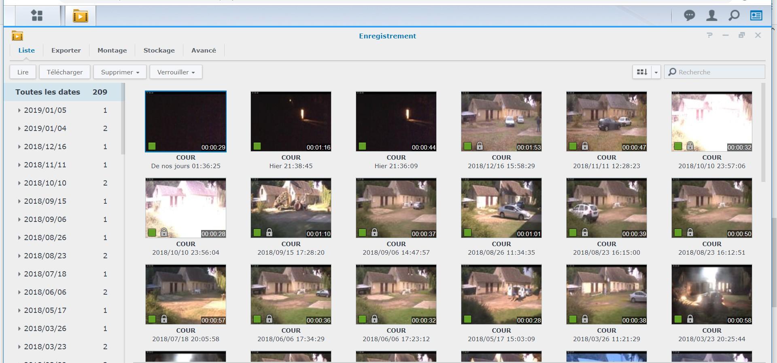The height and width of the screenshot is (363, 777).
Task: Select Toutes les dates in the sidebar
Action: [62, 92]
